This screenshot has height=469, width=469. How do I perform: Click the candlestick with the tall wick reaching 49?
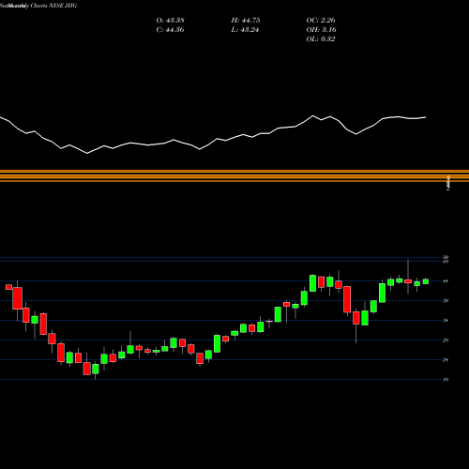408,281
